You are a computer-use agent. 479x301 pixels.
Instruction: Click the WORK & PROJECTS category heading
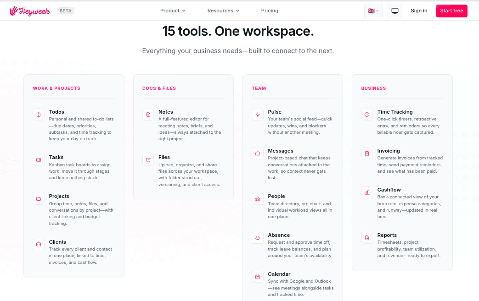tap(56, 88)
